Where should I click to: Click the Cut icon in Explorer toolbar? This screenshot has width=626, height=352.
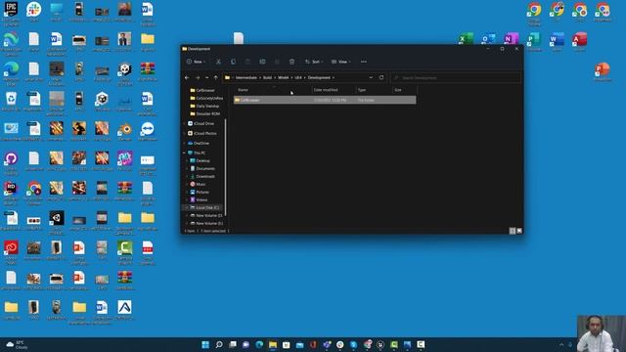tap(218, 62)
